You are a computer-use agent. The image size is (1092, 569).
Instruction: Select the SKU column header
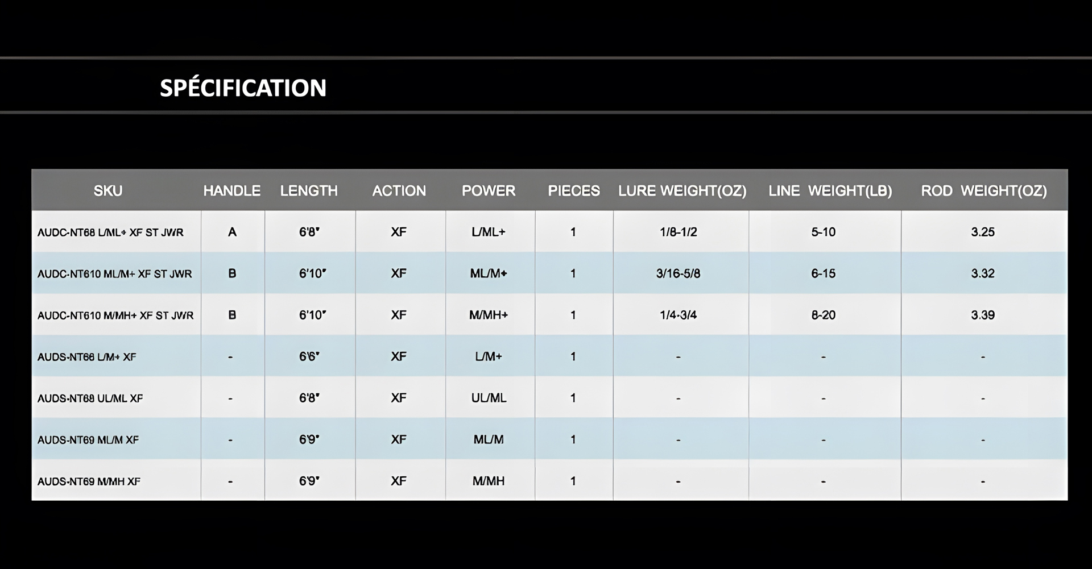click(108, 191)
